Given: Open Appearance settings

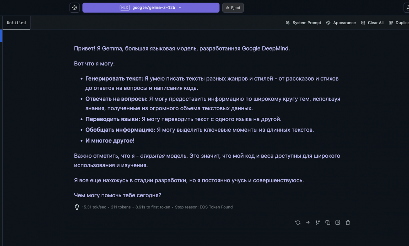Looking at the screenshot, I should click(x=344, y=23).
